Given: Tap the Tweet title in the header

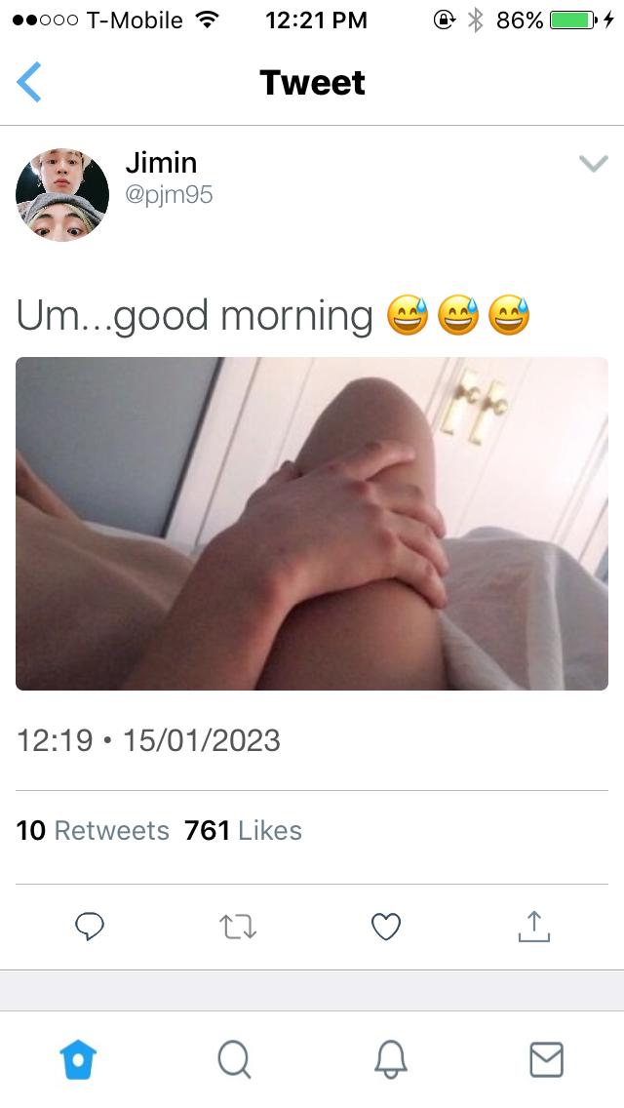Looking at the screenshot, I should tap(312, 83).
